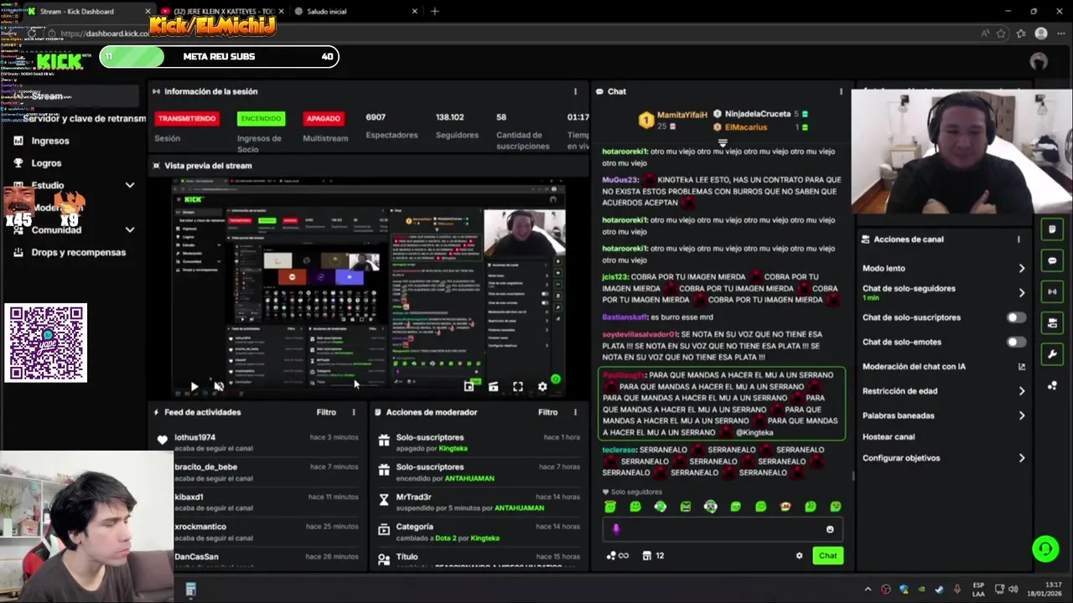Enter fullscreen in stream preview
The width and height of the screenshot is (1073, 603).
518,386
